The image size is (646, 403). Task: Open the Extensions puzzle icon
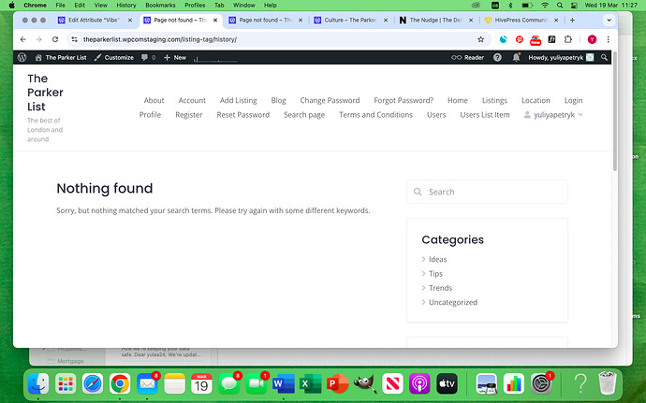click(568, 39)
